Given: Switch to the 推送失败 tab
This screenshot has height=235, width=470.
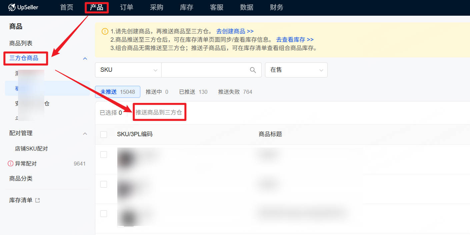Looking at the screenshot, I should click(x=235, y=92).
